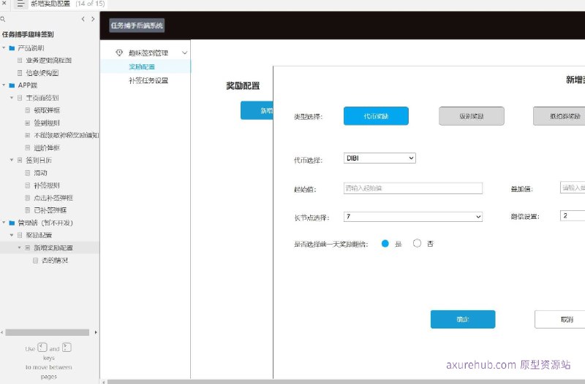Click the 任务捕手后台系统 header button
The image size is (585, 384).
tap(137, 26)
